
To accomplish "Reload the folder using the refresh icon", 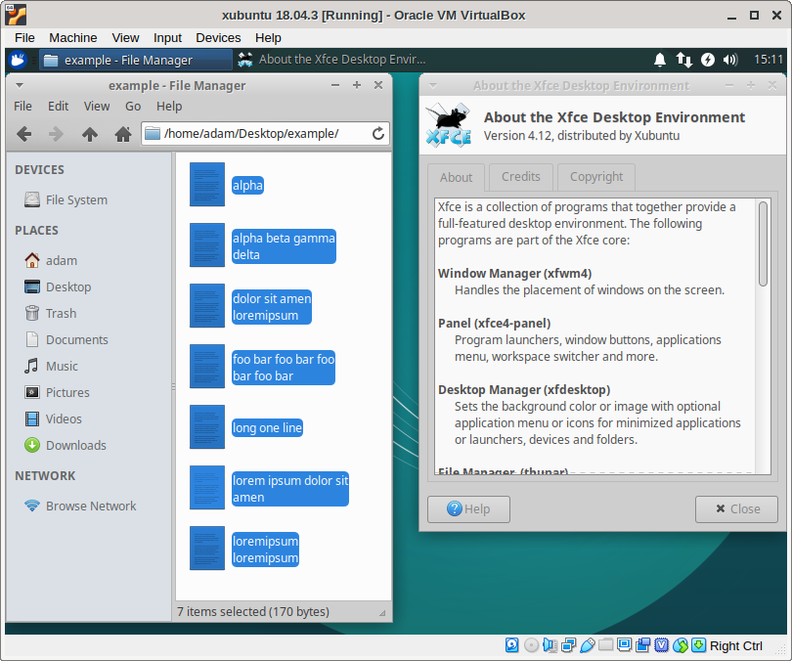I will tap(378, 134).
